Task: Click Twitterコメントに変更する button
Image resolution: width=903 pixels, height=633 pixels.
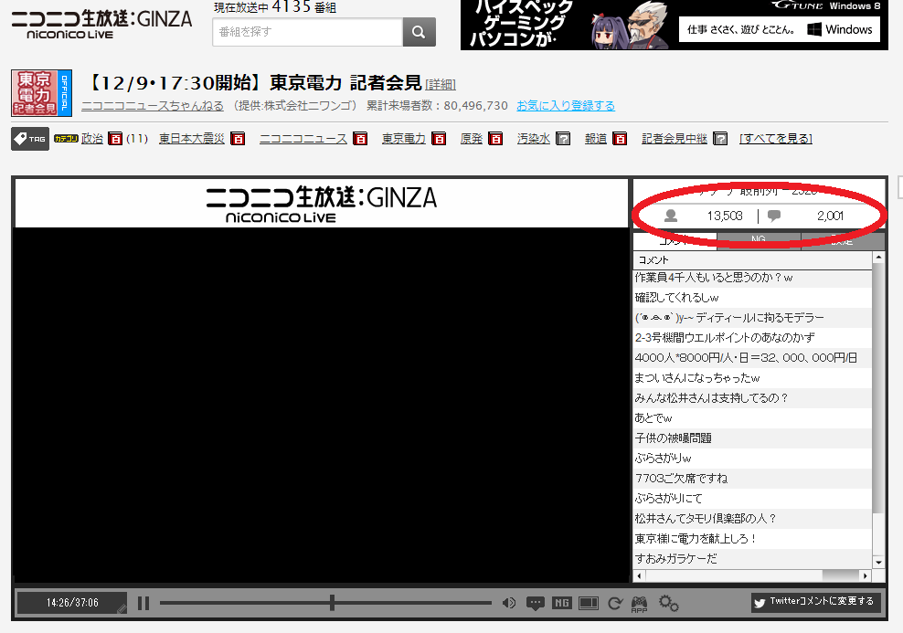Action: [x=815, y=602]
